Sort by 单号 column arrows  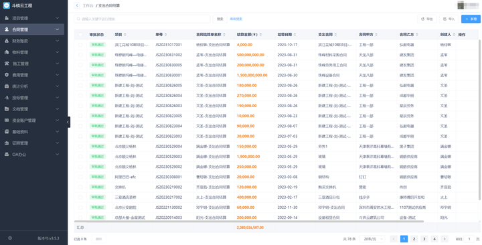pos(166,35)
